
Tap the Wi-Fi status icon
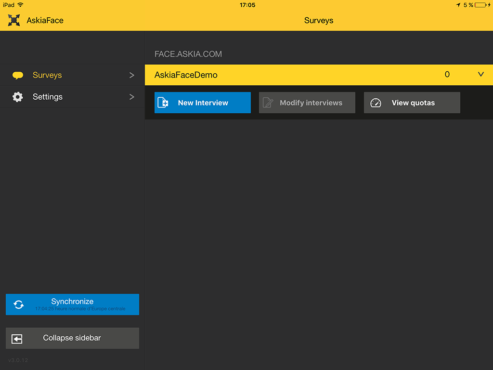[20, 5]
